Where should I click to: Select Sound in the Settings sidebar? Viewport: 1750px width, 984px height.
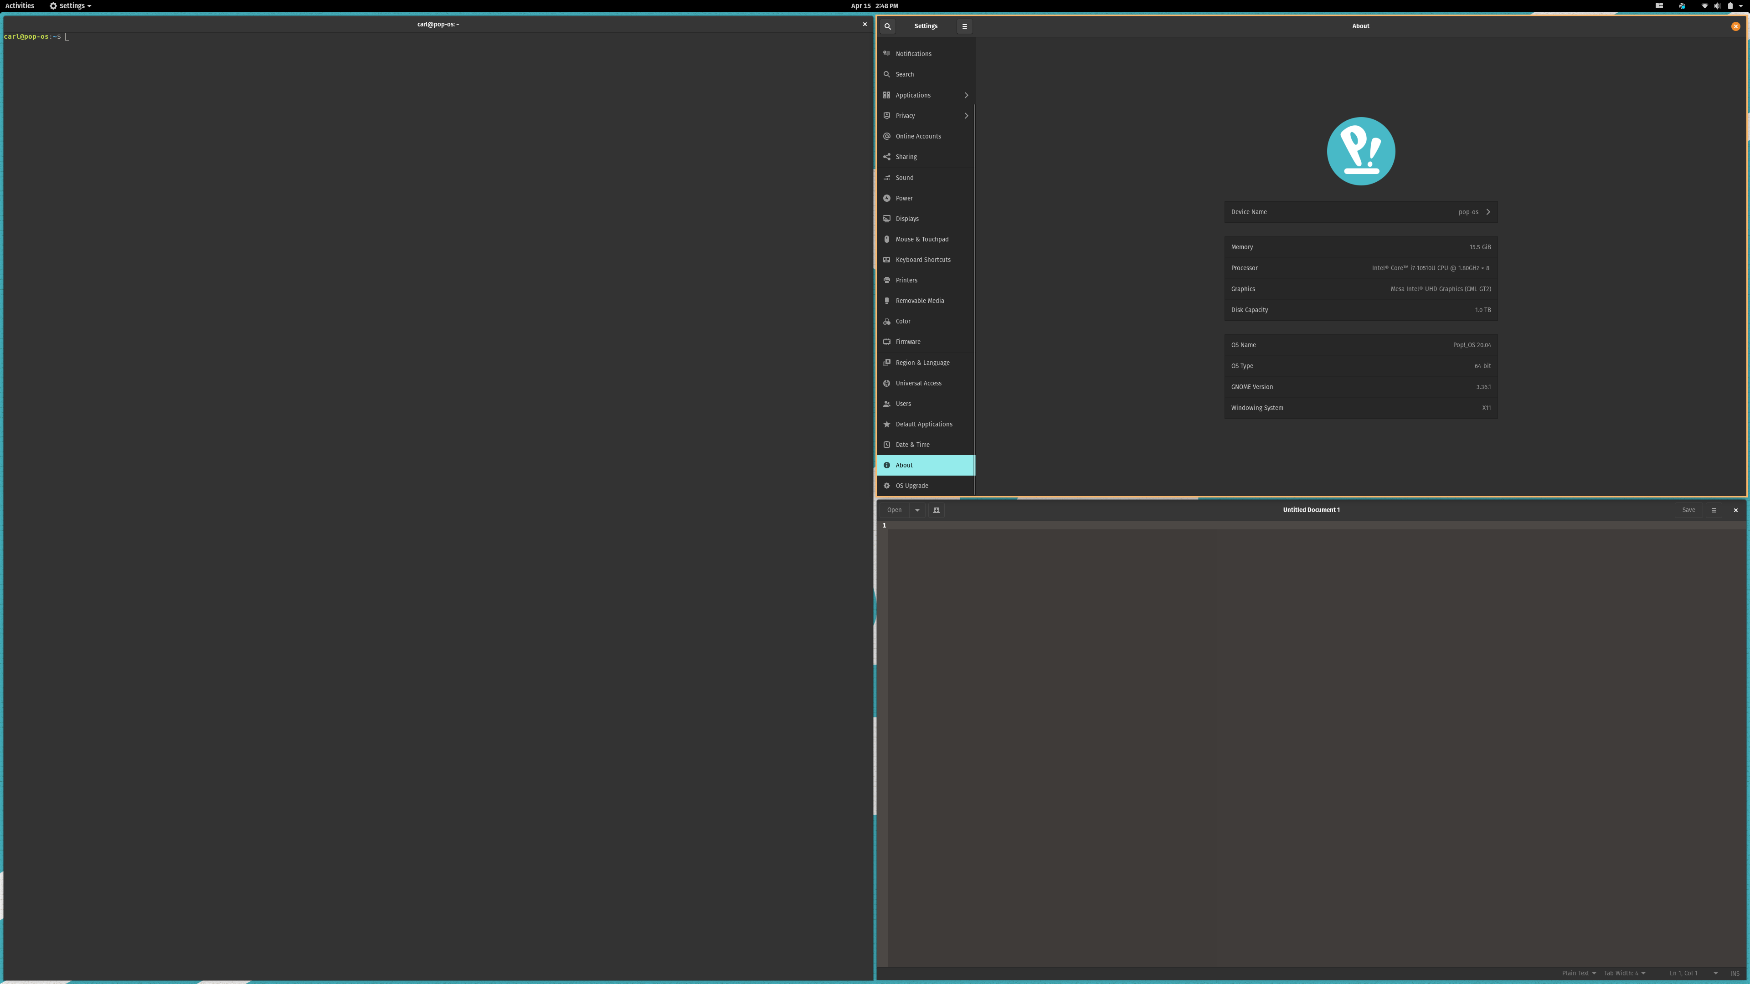[x=905, y=177]
